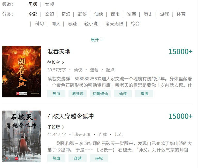The image size is (198, 168).
Task: Select the 男频 channel
Action: coord(33,4)
